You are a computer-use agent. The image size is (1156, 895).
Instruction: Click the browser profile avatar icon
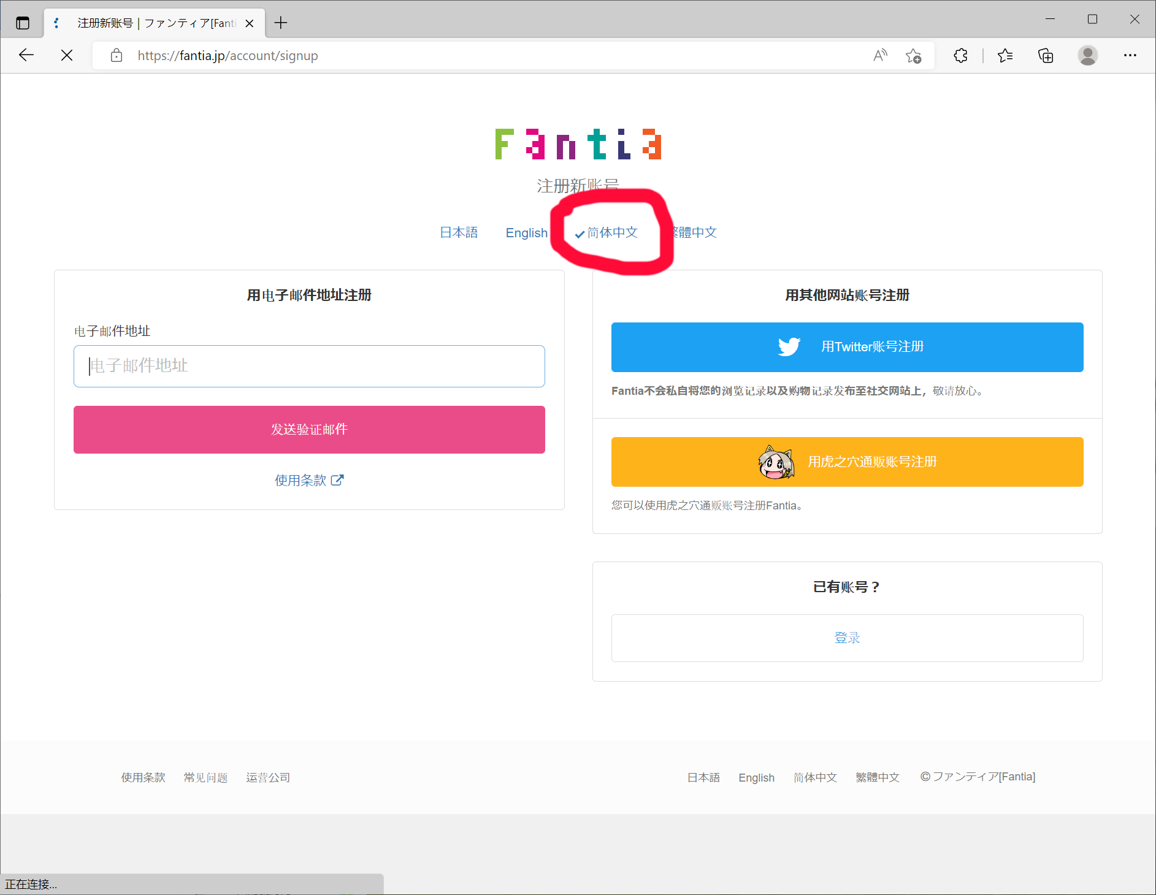[1087, 55]
